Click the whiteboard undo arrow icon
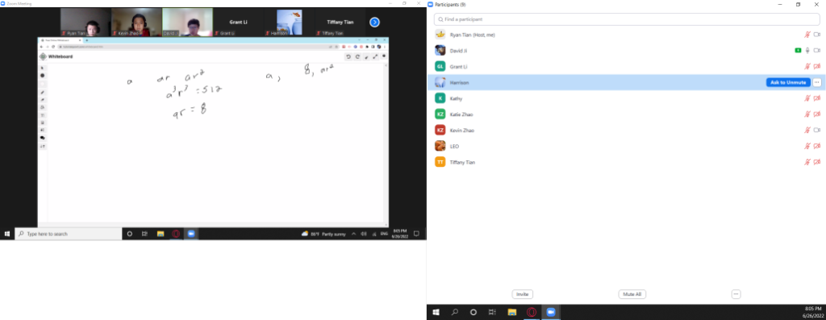 [348, 56]
